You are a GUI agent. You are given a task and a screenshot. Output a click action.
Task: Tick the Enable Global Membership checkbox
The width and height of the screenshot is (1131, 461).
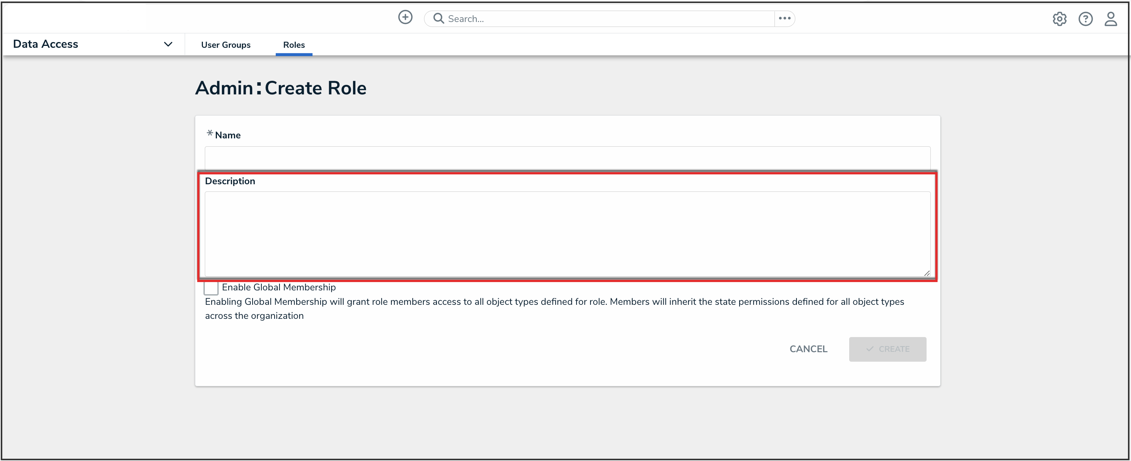pyautogui.click(x=211, y=288)
